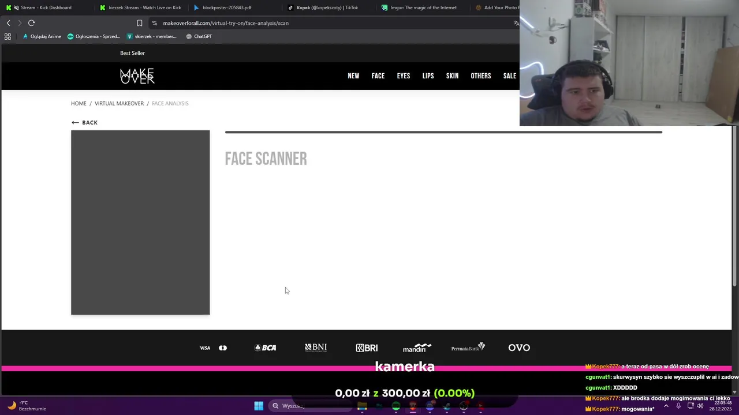
Task: Open the EYES menu item
Action: point(404,76)
